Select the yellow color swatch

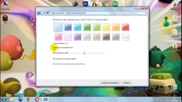point(106,27)
